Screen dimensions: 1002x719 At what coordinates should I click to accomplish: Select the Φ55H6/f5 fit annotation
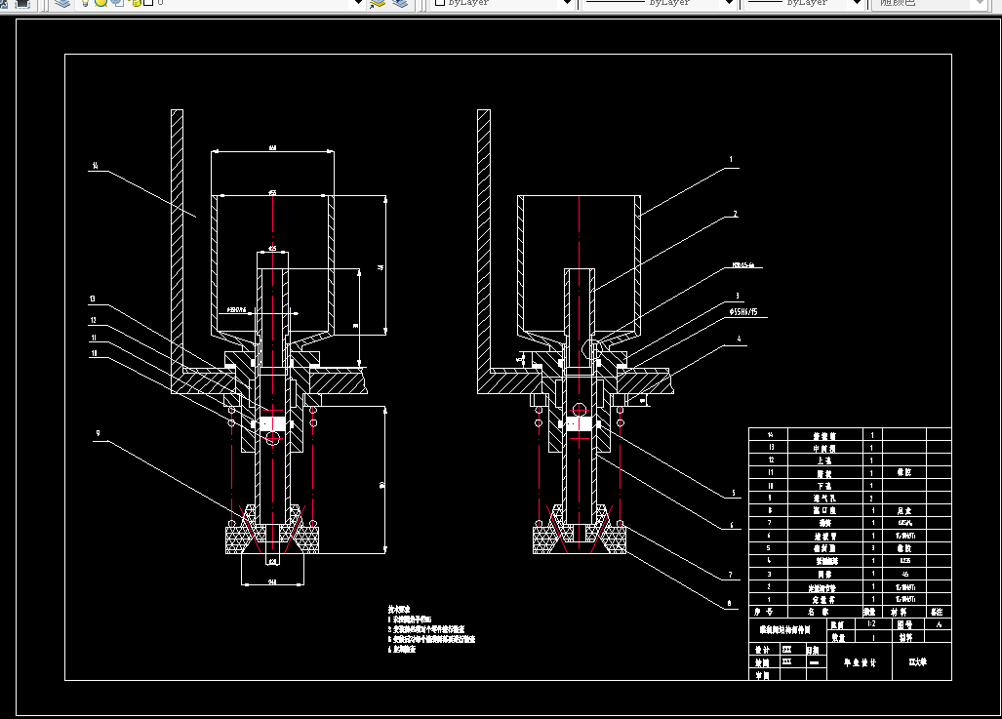(x=743, y=312)
